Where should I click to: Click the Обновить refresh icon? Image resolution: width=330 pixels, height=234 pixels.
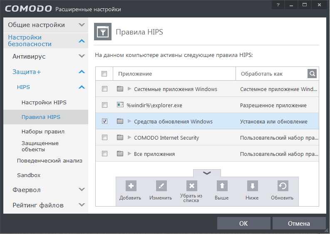(x=283, y=186)
